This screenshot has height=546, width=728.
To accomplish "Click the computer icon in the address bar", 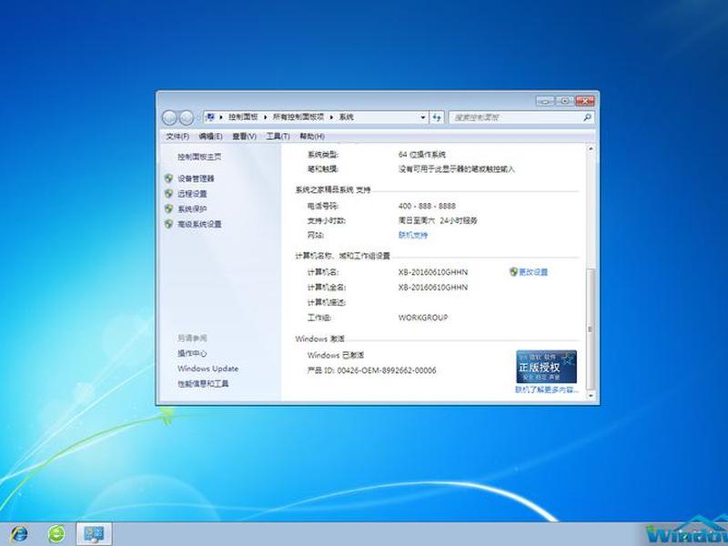I will point(210,117).
